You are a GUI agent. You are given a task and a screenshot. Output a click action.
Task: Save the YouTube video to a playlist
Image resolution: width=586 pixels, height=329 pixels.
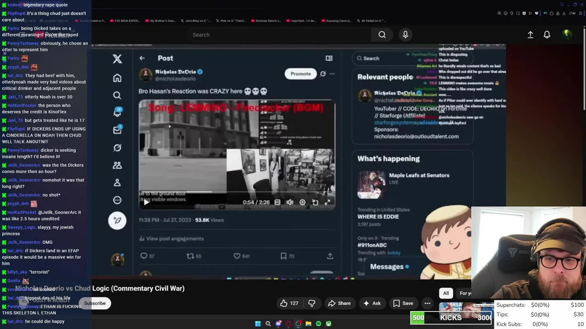[403, 303]
